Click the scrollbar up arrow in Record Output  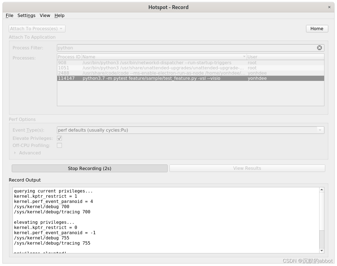[322, 189]
